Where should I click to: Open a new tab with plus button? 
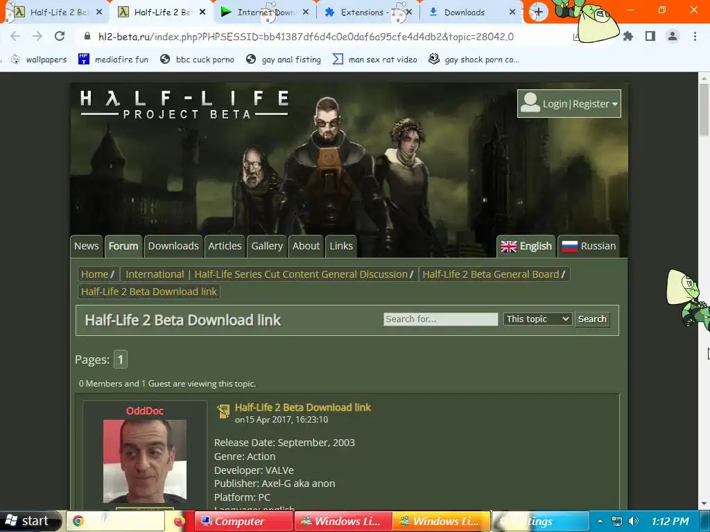click(538, 12)
